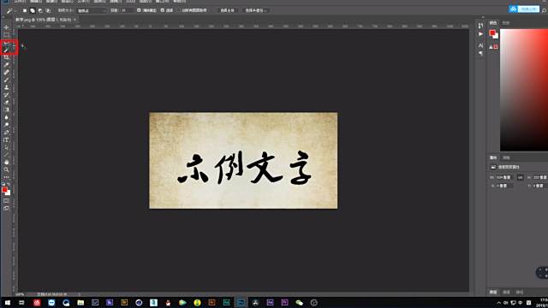Viewport: 548px width, 308px height.
Task: Switch to the Properties panel tab
Action: [x=493, y=157]
